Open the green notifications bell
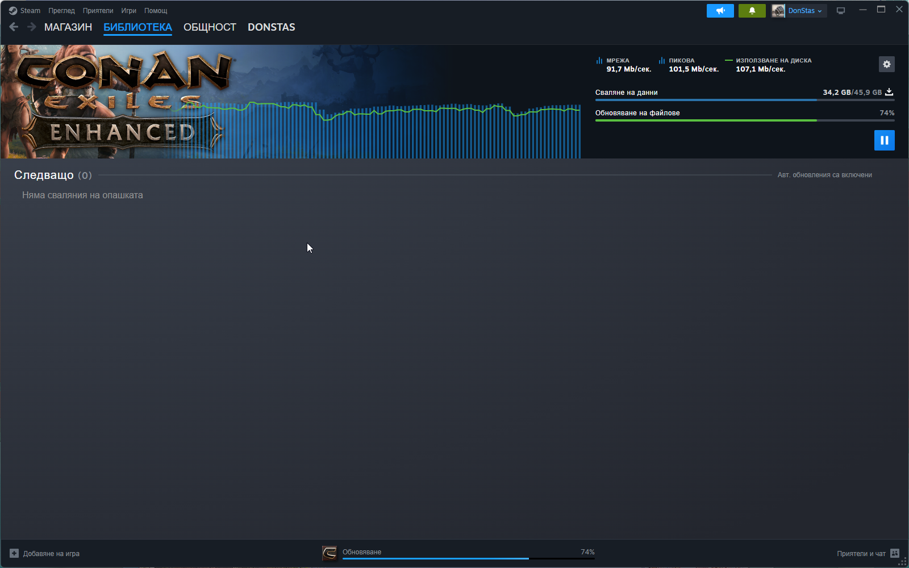Image resolution: width=909 pixels, height=568 pixels. 752,11
